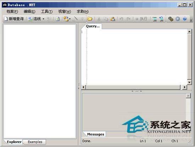195x147 pixels.
Task: Click the black and yellow gears icon
Action: 171,19
